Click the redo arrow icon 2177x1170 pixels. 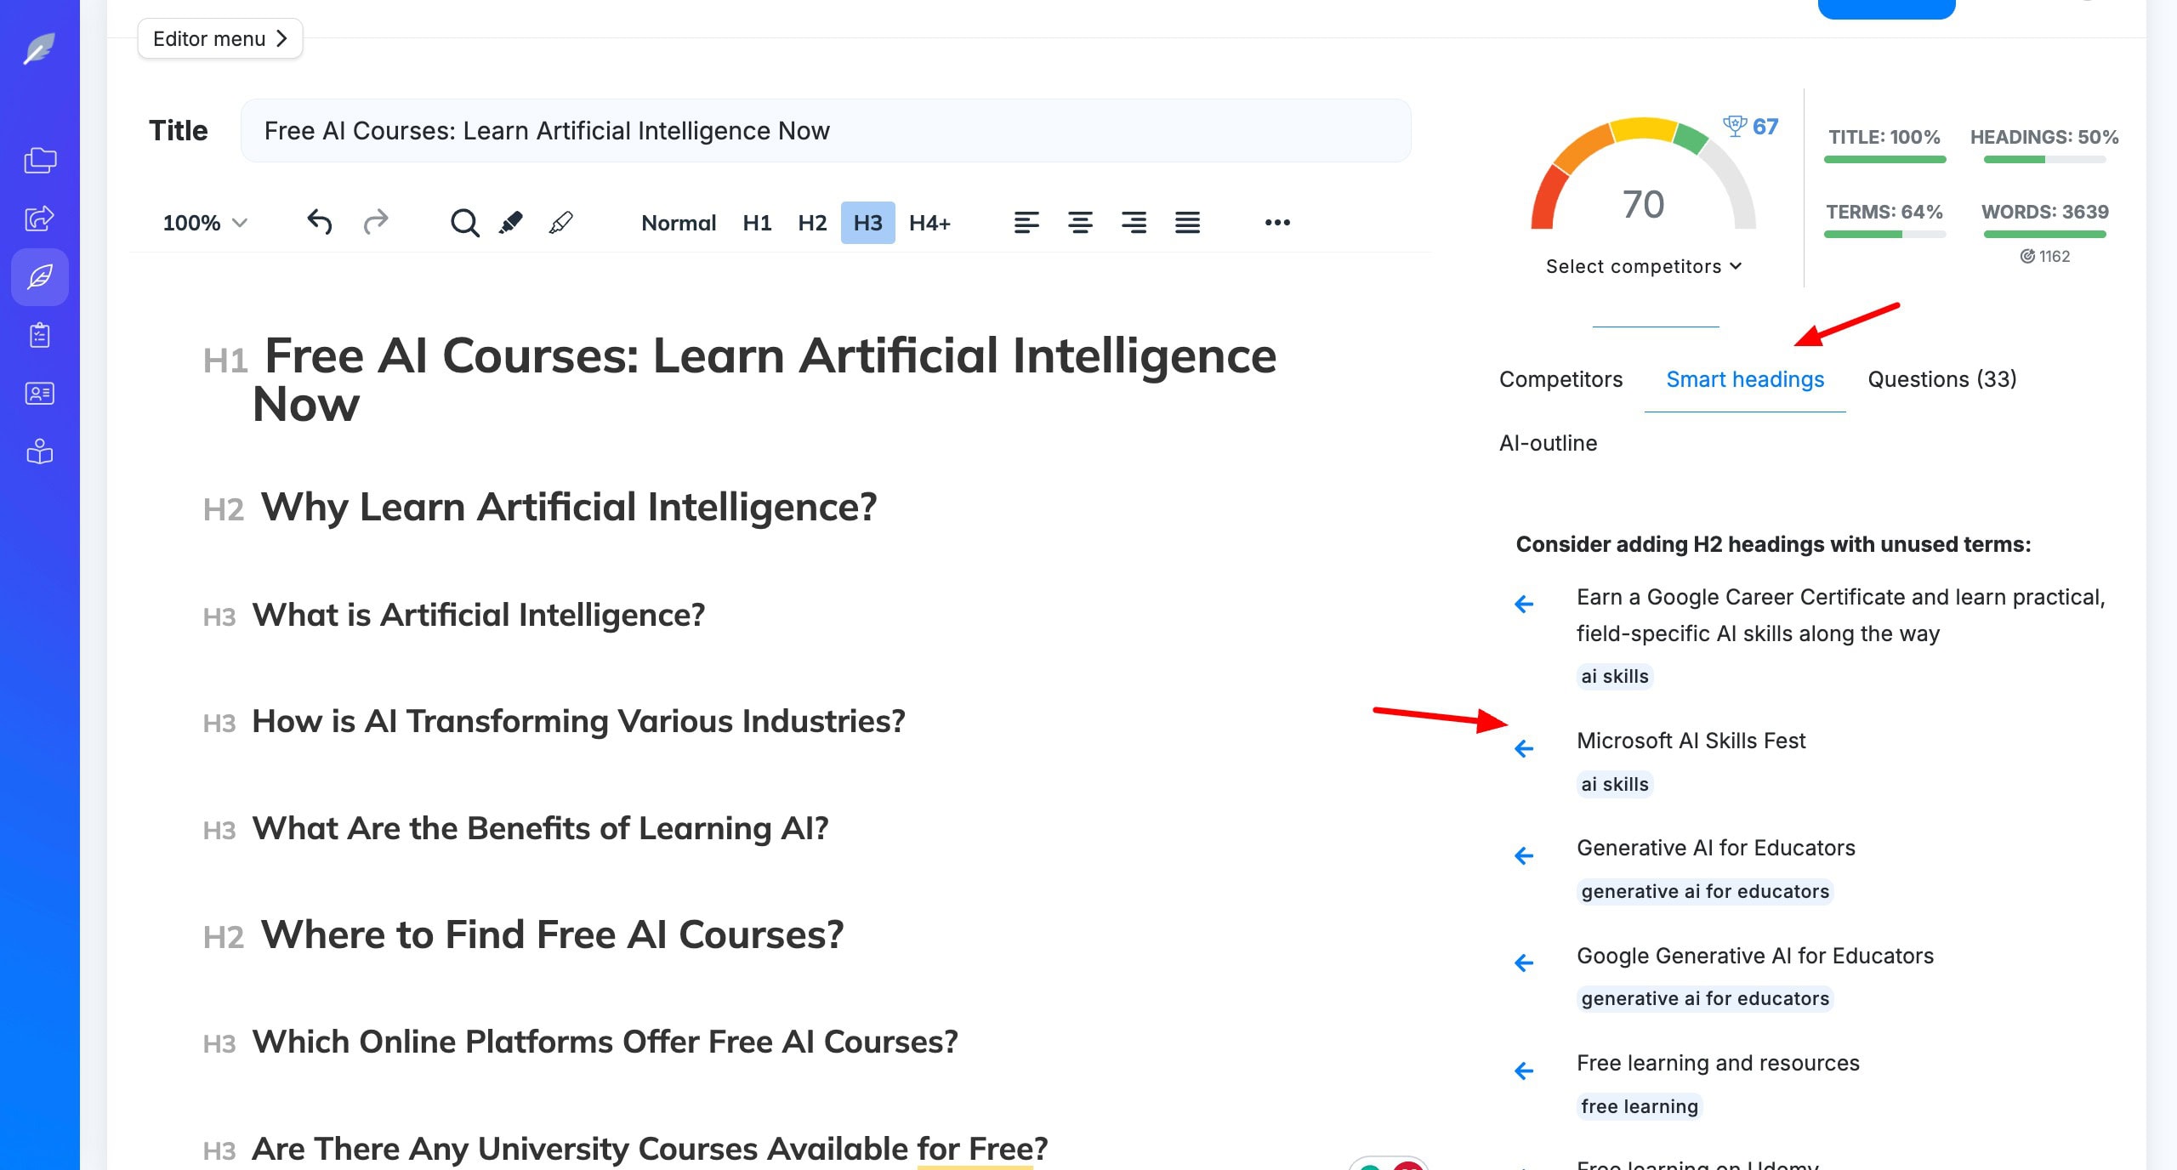coord(375,222)
